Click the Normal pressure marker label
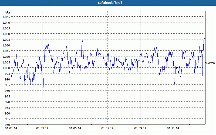 pos(211,63)
